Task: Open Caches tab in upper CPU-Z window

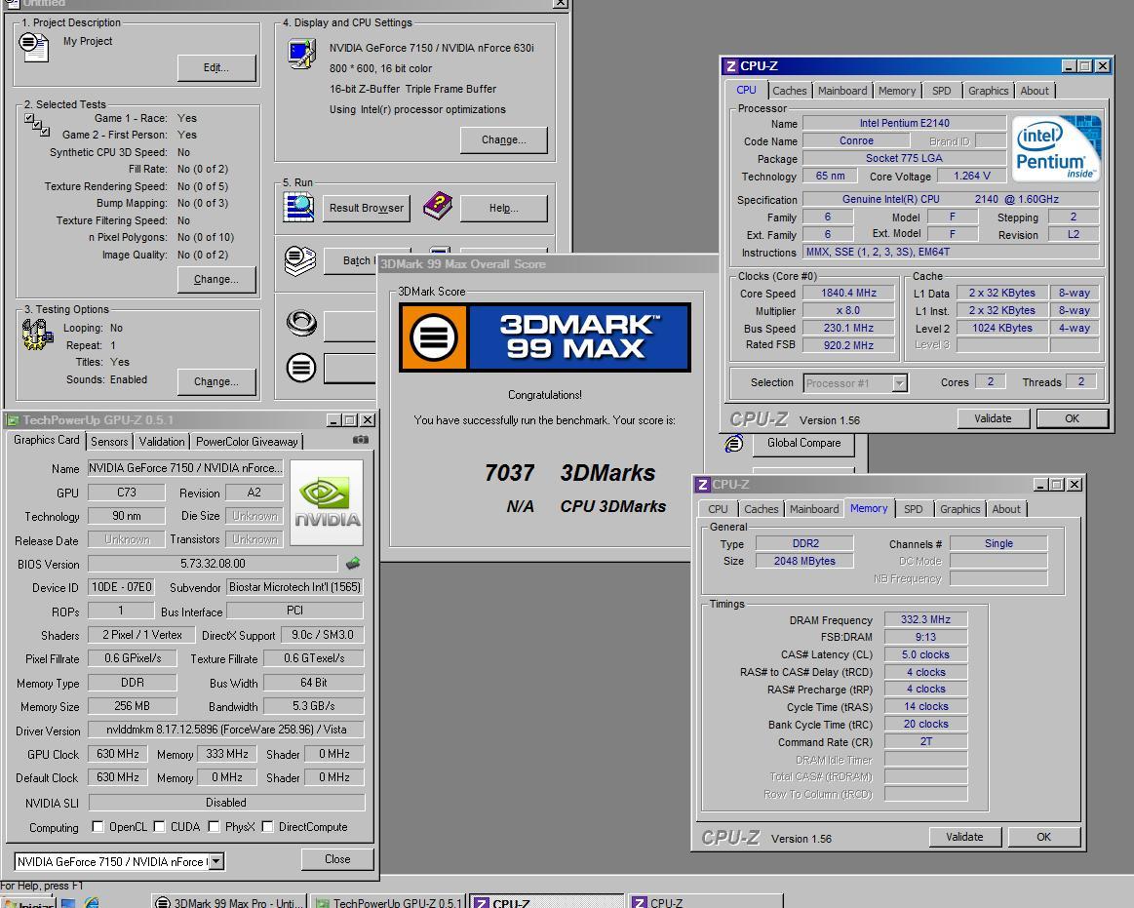Action: [x=789, y=91]
